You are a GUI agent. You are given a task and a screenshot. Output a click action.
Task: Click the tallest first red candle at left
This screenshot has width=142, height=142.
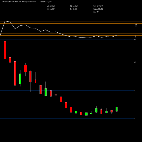tap(5, 50)
